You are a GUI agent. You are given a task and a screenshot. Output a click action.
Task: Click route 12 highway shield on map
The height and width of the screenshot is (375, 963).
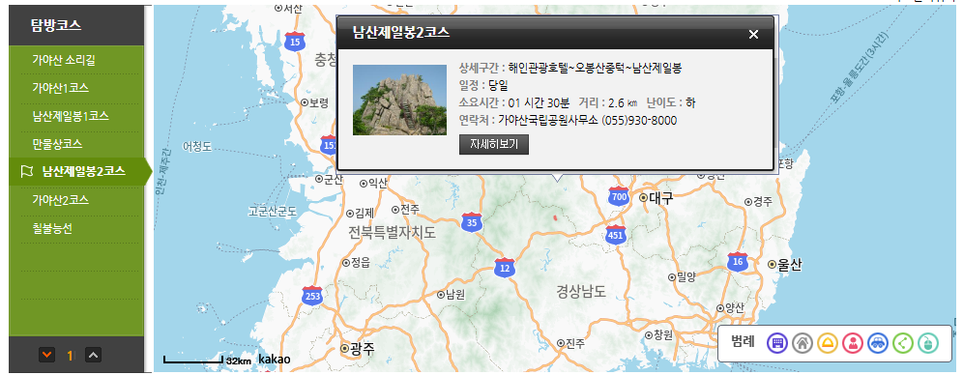(505, 268)
